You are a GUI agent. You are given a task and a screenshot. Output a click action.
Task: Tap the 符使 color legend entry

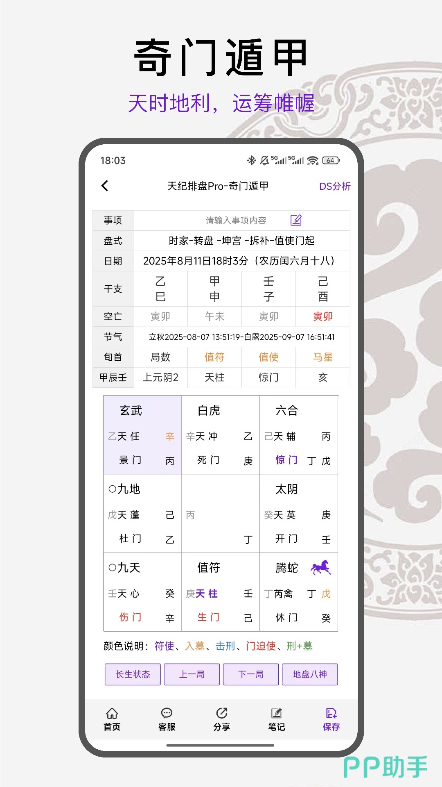164,646
